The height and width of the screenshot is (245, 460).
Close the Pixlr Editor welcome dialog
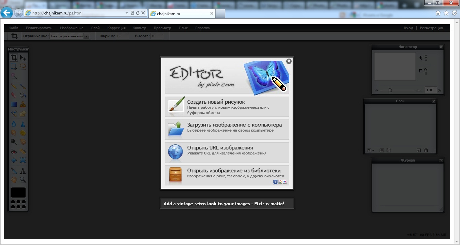point(289,61)
